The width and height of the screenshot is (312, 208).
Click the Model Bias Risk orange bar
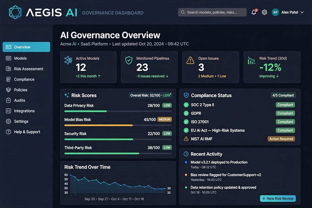coord(98,125)
